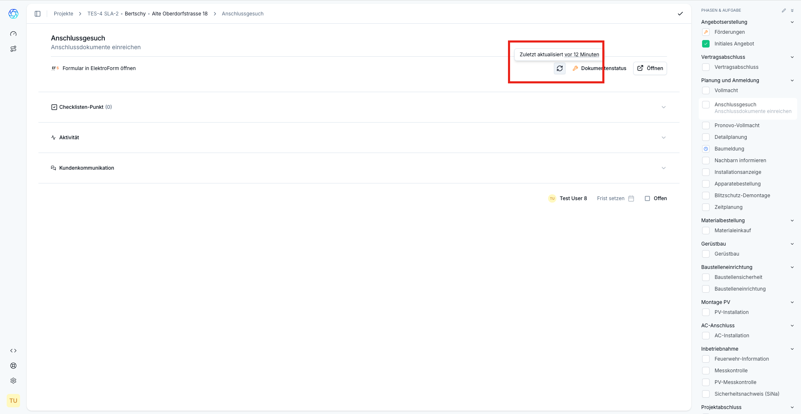Image resolution: width=801 pixels, height=414 pixels.
Task: Click the refresh document status icon
Action: (559, 68)
